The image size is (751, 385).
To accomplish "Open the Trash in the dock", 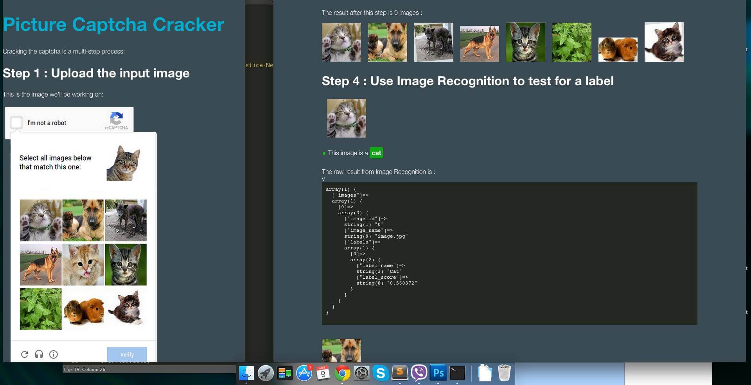I will tap(504, 373).
